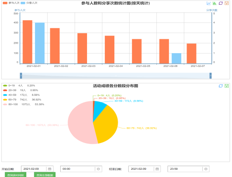Refresh the daily statistics chart
This screenshot has height=177, width=232.
tap(221, 3)
